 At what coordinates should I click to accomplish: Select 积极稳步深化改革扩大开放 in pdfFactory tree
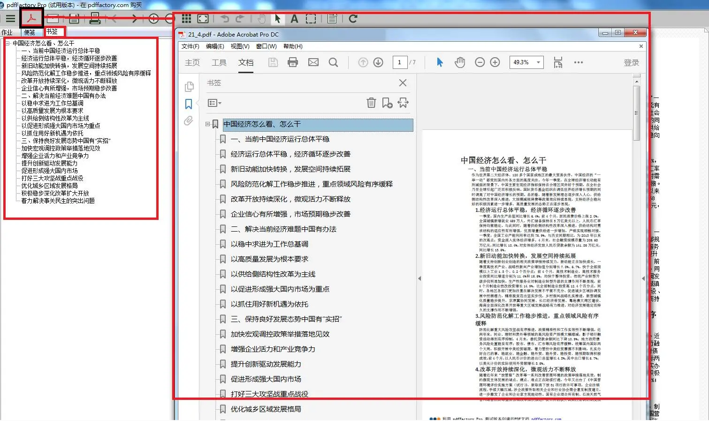tap(55, 193)
